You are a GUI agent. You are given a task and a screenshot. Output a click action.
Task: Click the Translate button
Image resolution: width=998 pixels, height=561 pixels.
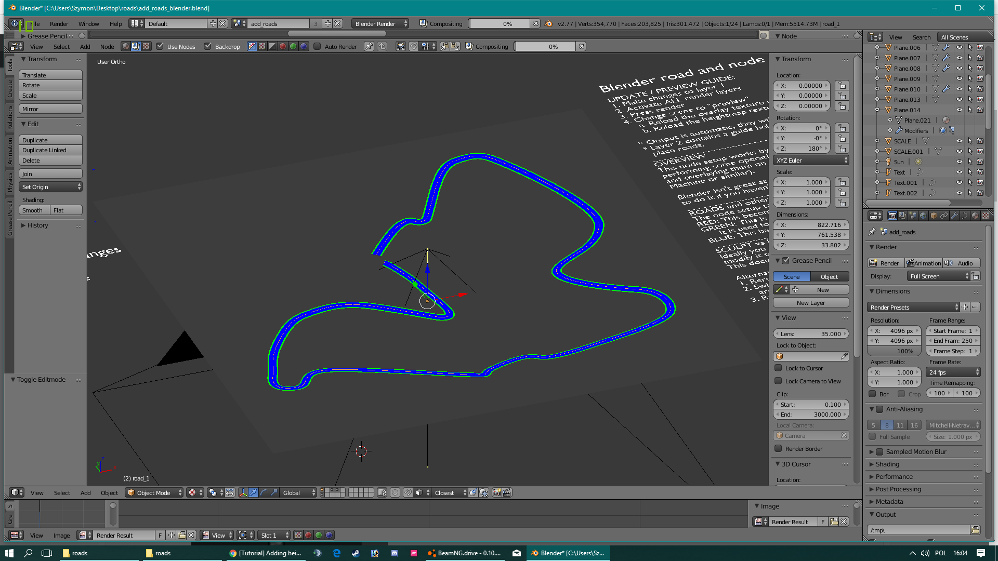pyautogui.click(x=50, y=75)
